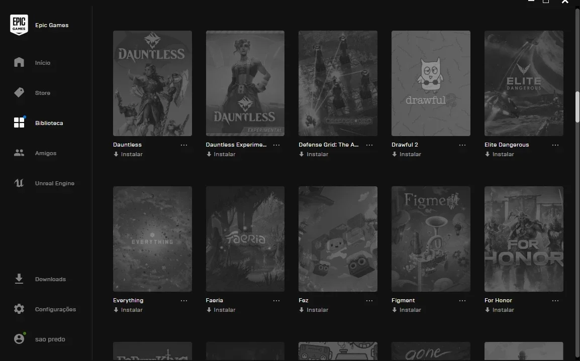
Task: Click Instalar under For Honor
Action: point(500,310)
